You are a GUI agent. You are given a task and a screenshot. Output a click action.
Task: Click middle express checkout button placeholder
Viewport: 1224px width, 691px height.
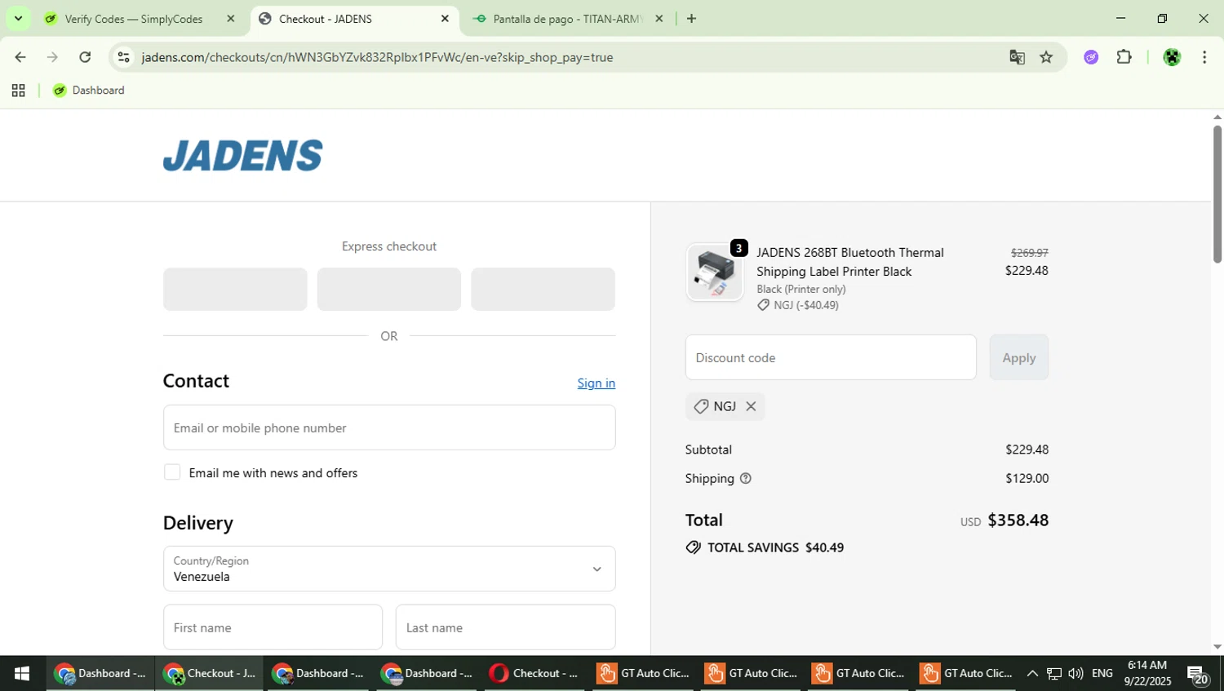point(388,289)
